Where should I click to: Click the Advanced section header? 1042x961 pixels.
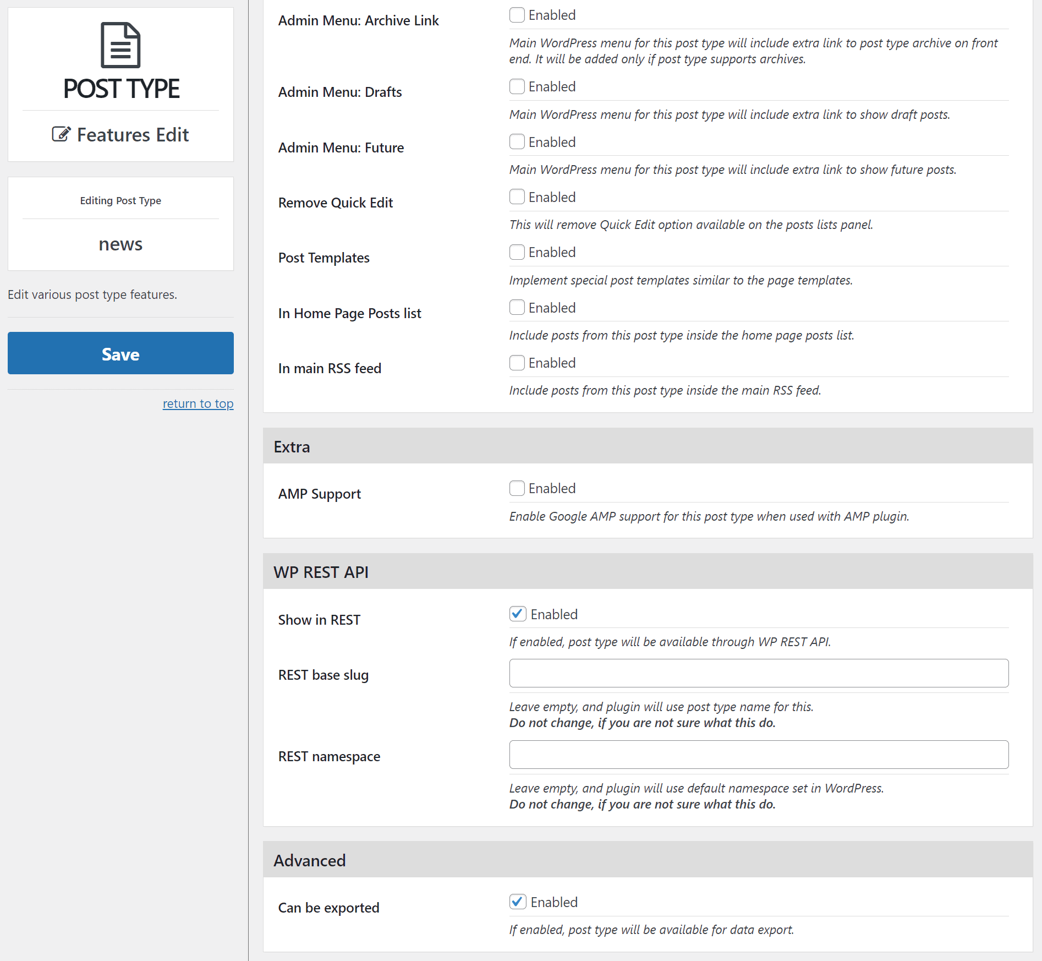(648, 860)
